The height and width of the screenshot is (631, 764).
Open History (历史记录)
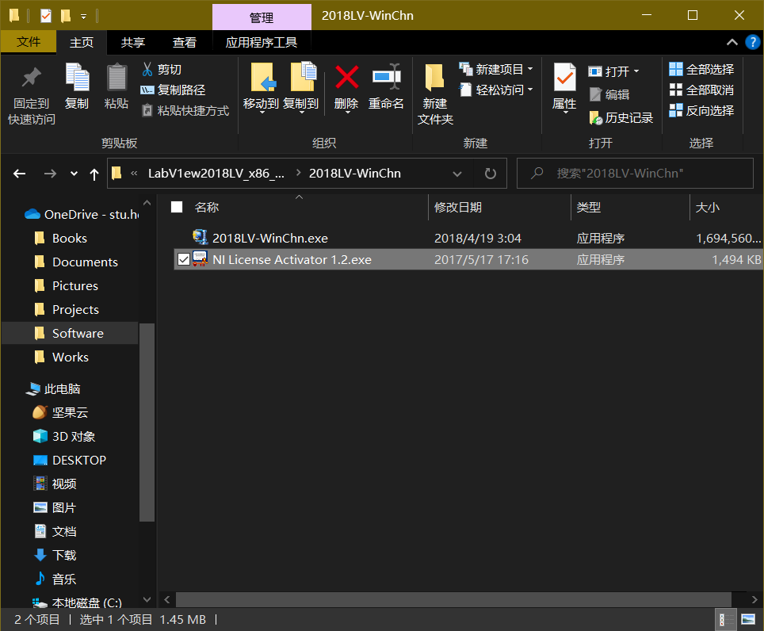(x=621, y=117)
